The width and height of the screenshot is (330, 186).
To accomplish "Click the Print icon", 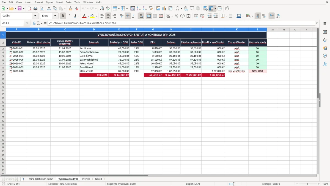I will pyautogui.click(x=35, y=9).
